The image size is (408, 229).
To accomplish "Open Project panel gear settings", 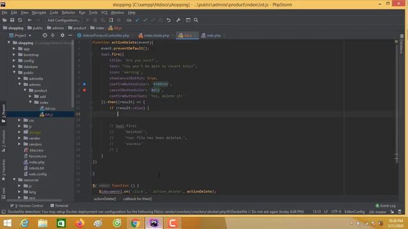I will click(x=62, y=36).
